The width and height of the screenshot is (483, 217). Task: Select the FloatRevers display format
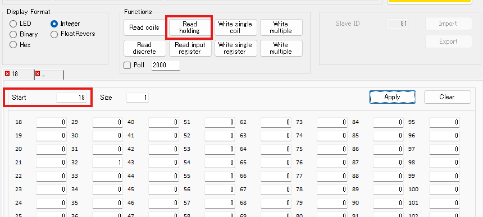click(54, 34)
